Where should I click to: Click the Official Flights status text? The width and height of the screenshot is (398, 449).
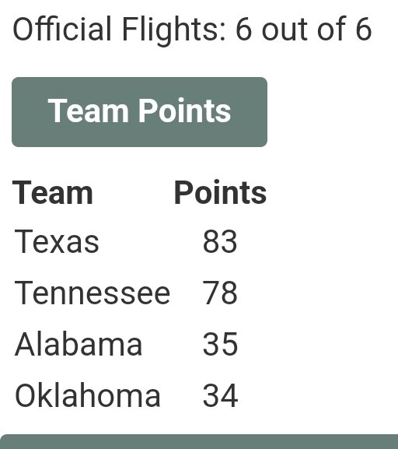(x=192, y=30)
